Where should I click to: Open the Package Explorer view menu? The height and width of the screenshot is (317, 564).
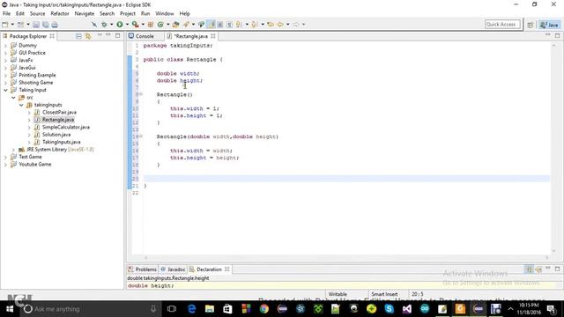(x=100, y=35)
